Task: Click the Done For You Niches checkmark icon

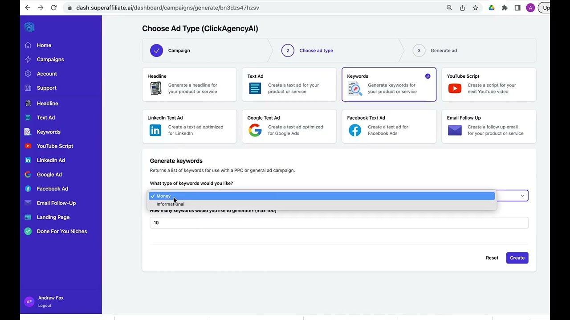Action: (28, 232)
